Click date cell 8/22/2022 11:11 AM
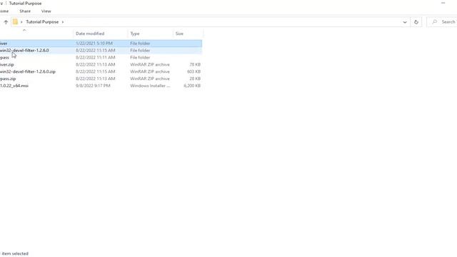The image size is (457, 257). 95,57
